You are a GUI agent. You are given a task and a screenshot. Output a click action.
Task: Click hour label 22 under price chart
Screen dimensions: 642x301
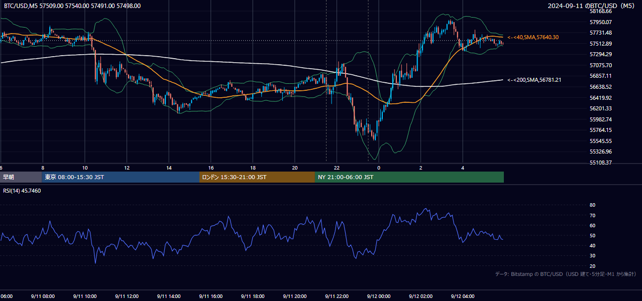tap(337, 168)
